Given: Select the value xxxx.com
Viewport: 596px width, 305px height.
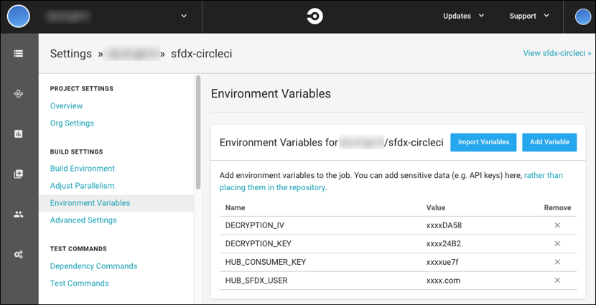Looking at the screenshot, I should [443, 281].
